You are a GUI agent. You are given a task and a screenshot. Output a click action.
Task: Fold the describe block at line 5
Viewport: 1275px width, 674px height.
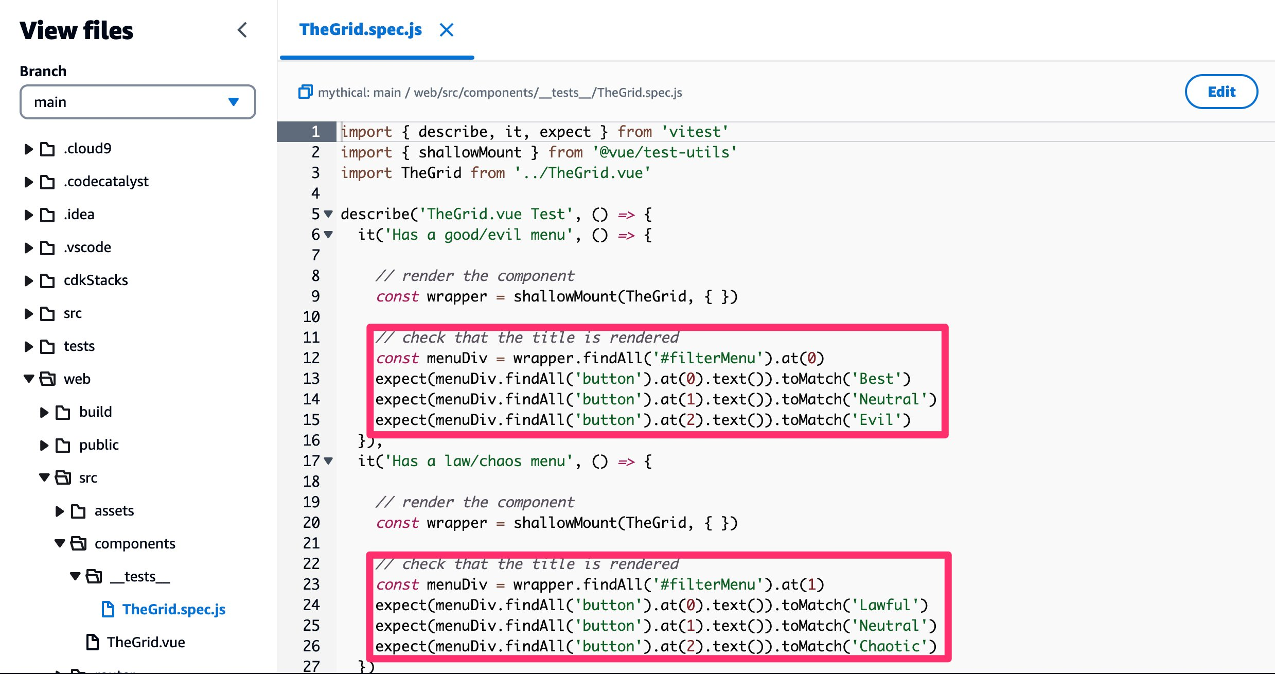pos(328,215)
